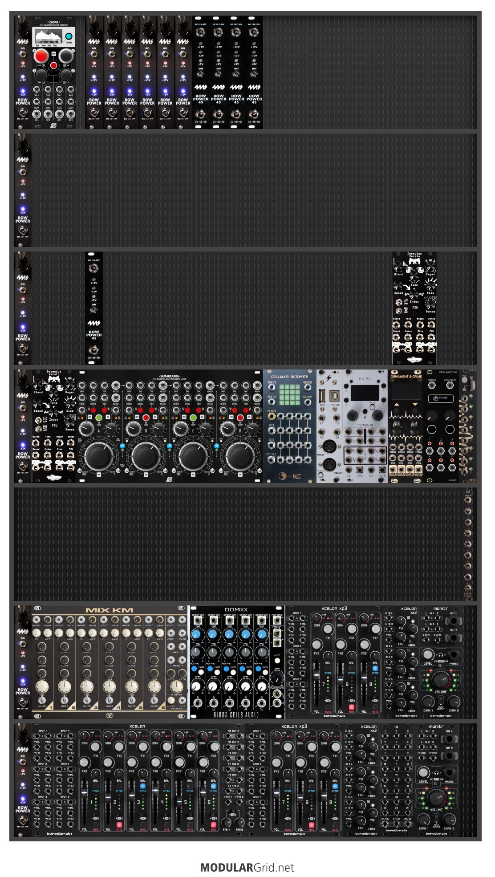Click the O_C T4.1 display screen
Viewport: 495px width, 877px height.
point(366,393)
